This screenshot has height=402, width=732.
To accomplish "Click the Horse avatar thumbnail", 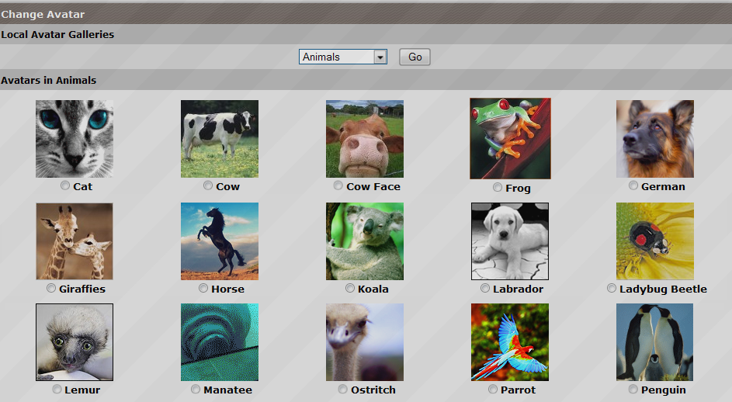I will [220, 241].
